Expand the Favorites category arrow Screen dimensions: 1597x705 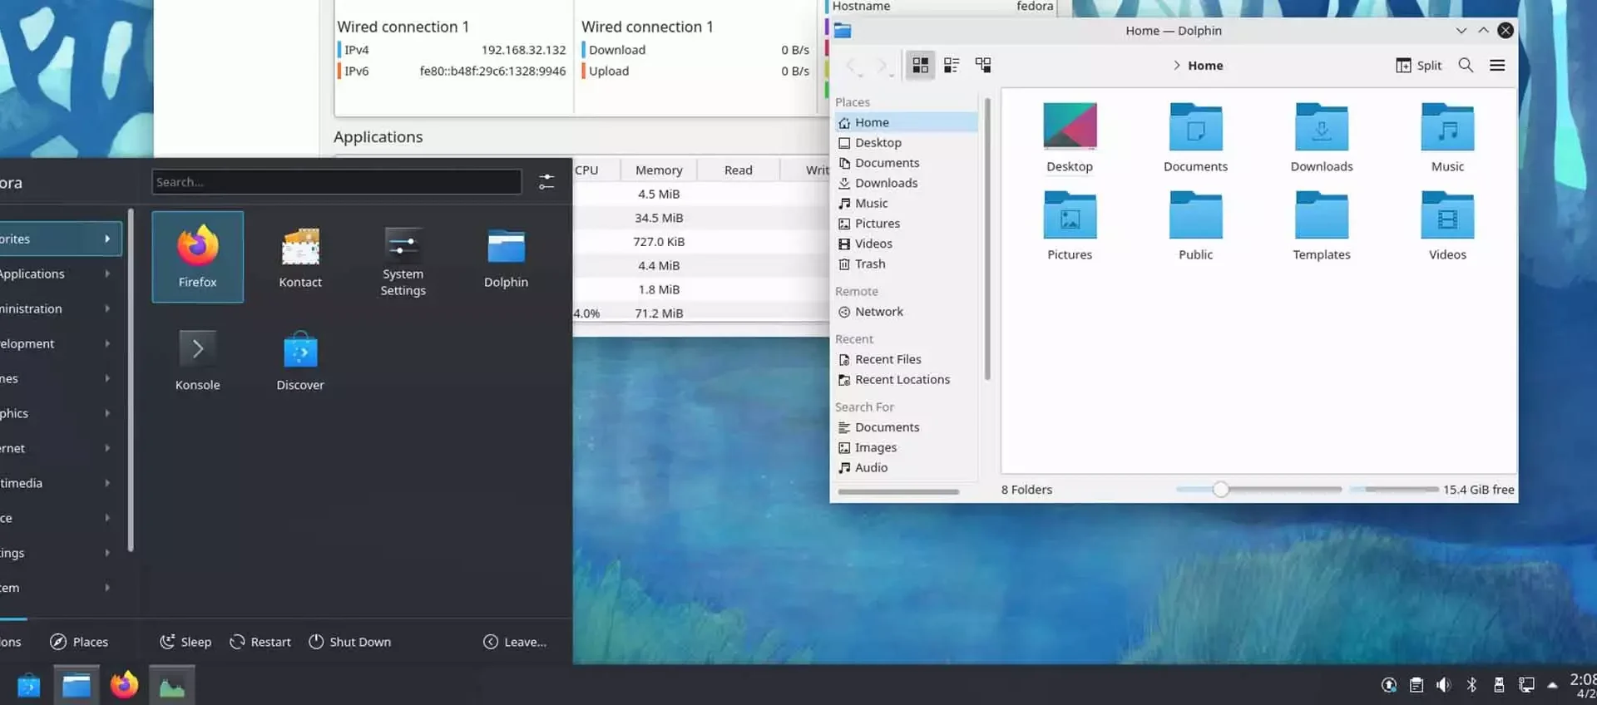pyautogui.click(x=107, y=239)
